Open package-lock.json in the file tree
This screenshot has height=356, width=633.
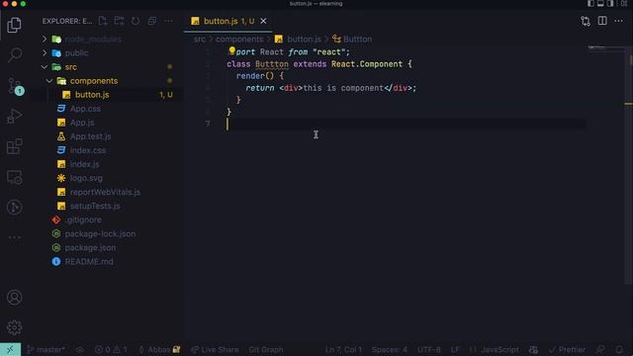(x=100, y=233)
